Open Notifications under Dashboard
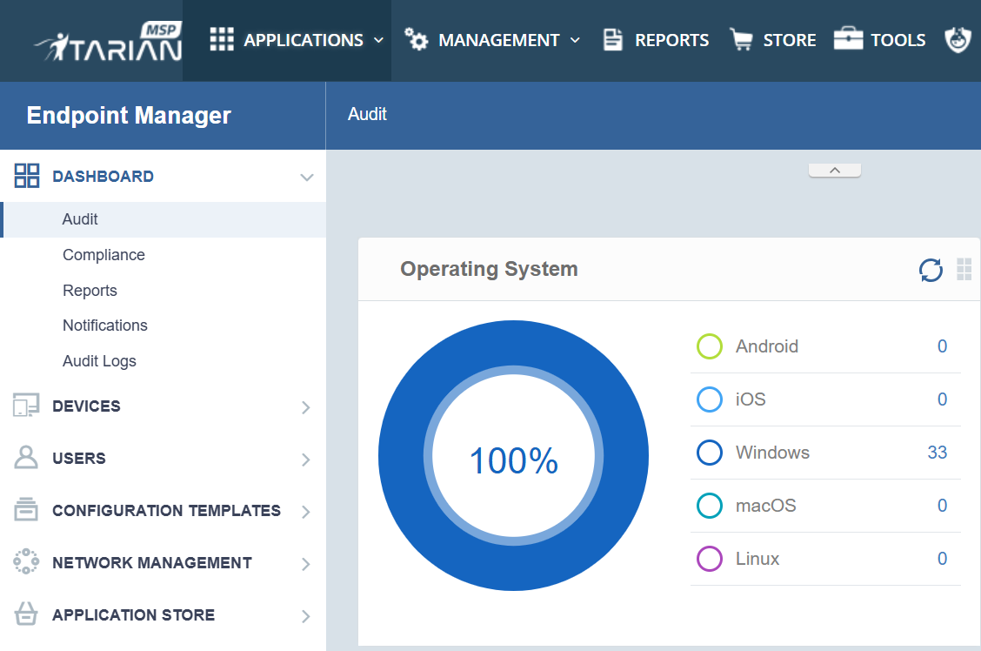Image resolution: width=981 pixels, height=651 pixels. coord(105,325)
